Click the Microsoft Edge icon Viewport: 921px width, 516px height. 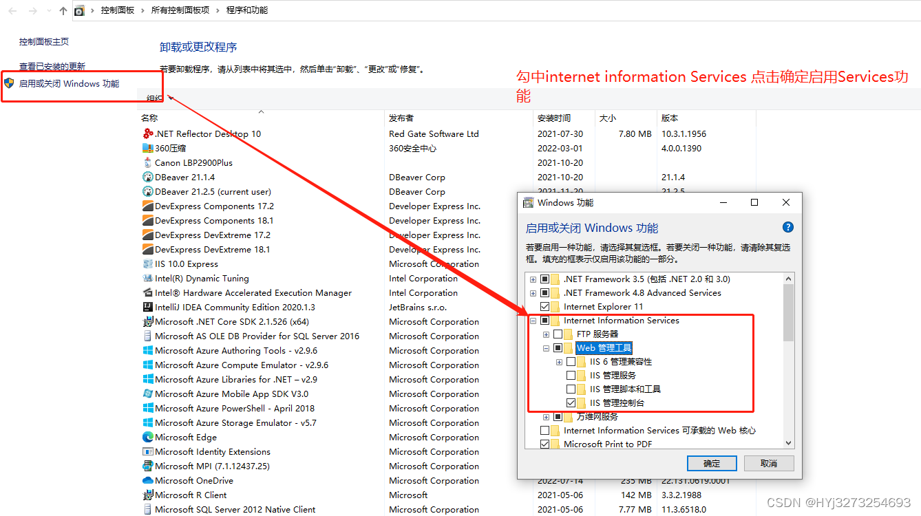[148, 437]
